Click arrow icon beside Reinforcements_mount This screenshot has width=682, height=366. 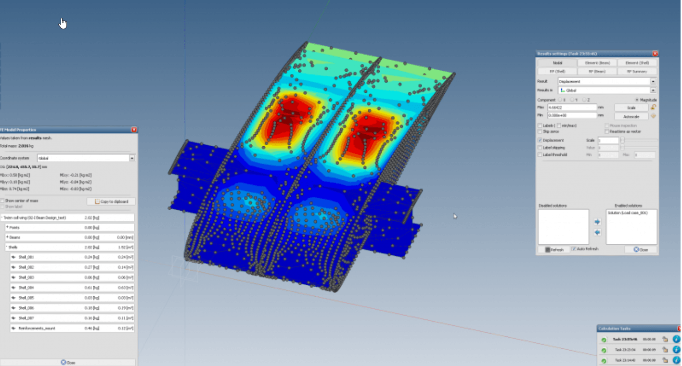pyautogui.click(x=14, y=328)
